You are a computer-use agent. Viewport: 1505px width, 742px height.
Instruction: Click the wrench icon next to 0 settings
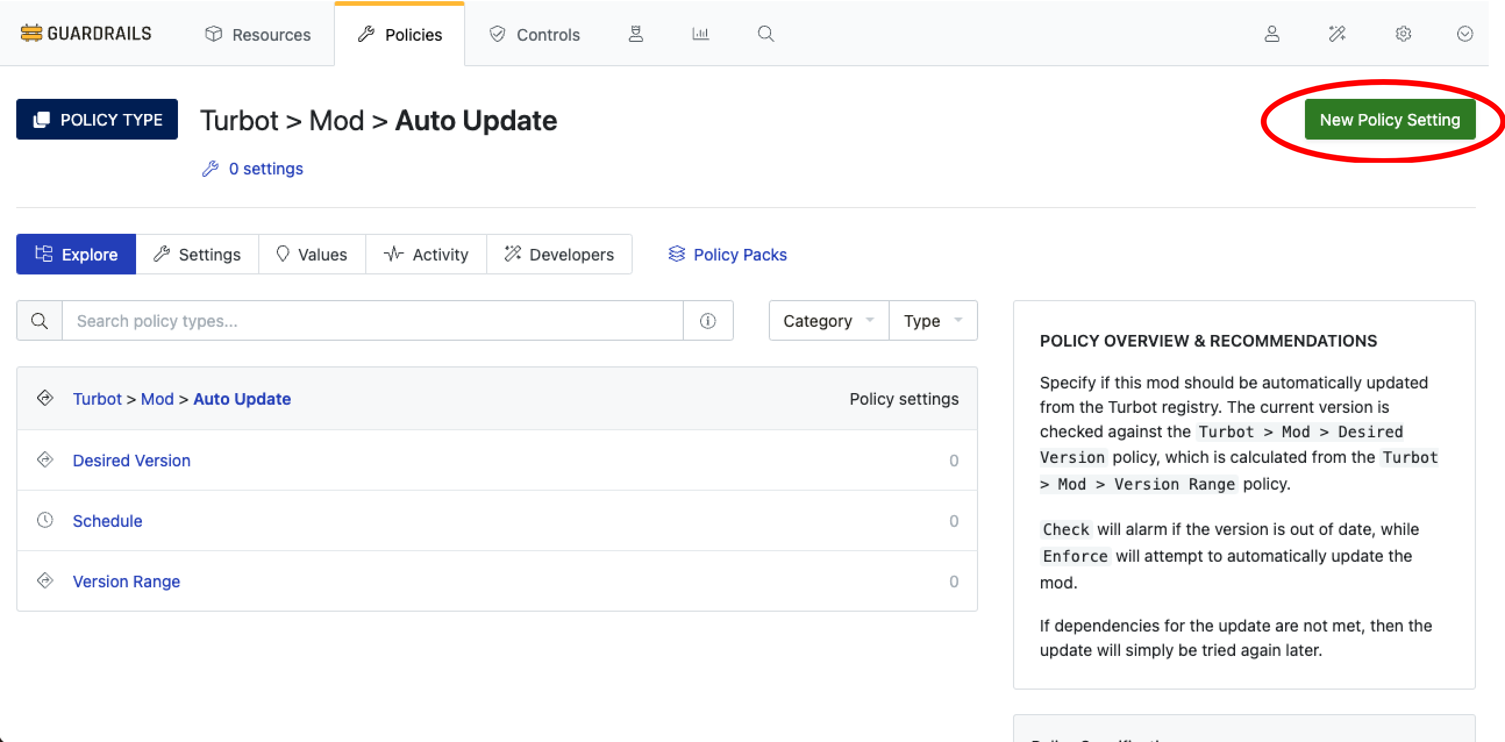pyautogui.click(x=211, y=168)
